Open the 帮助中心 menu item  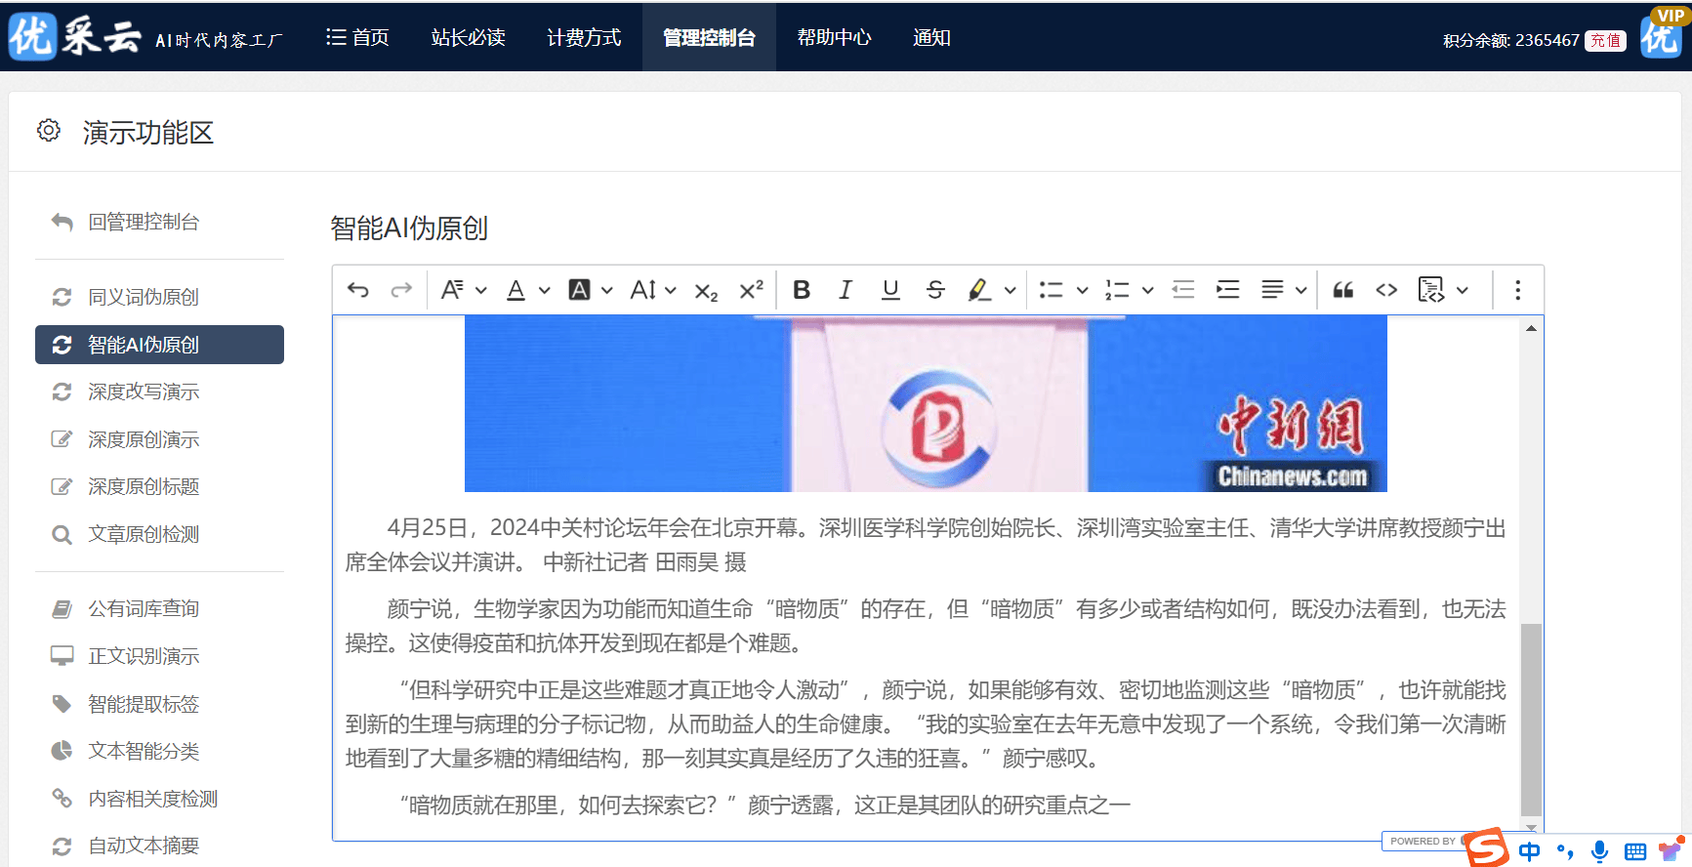point(834,37)
